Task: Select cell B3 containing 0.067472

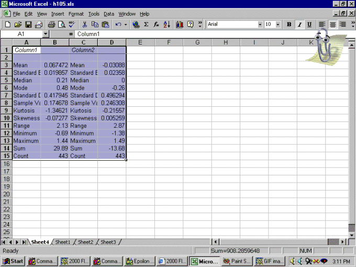Action: pos(55,65)
